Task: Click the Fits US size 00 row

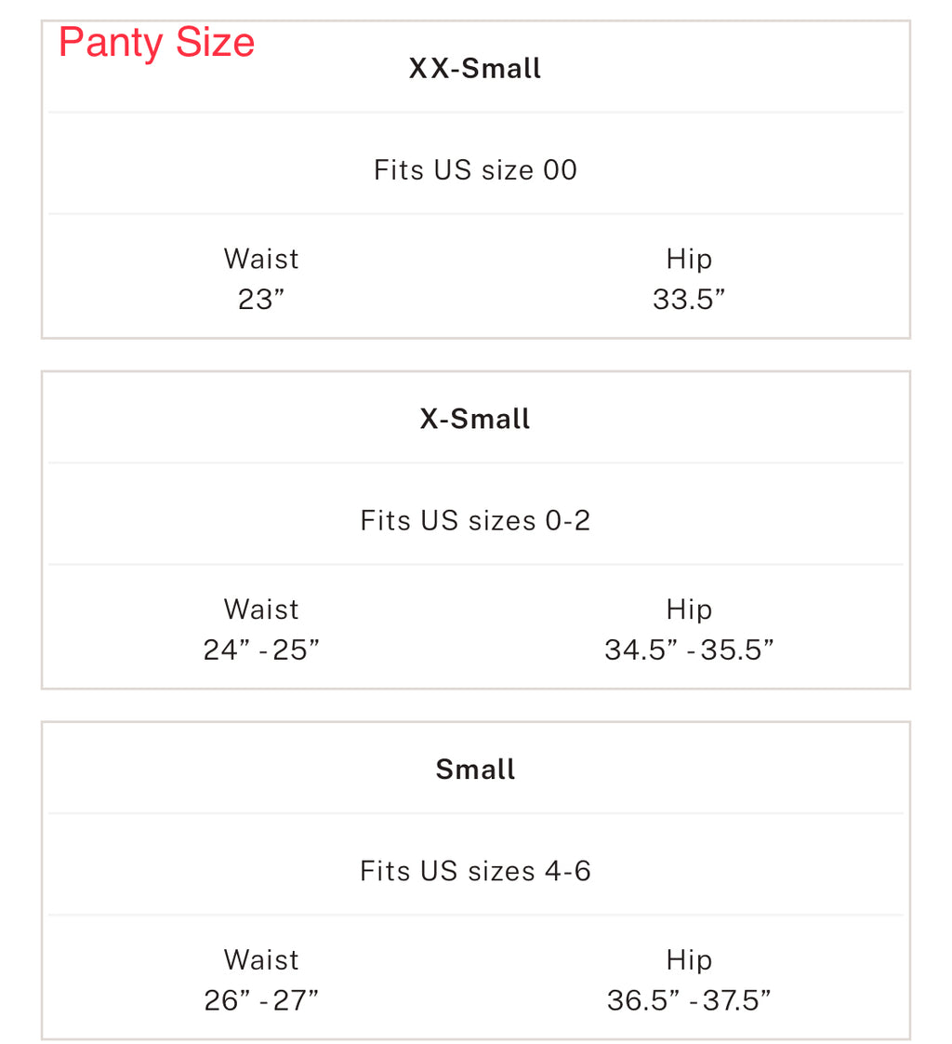Action: 475,170
